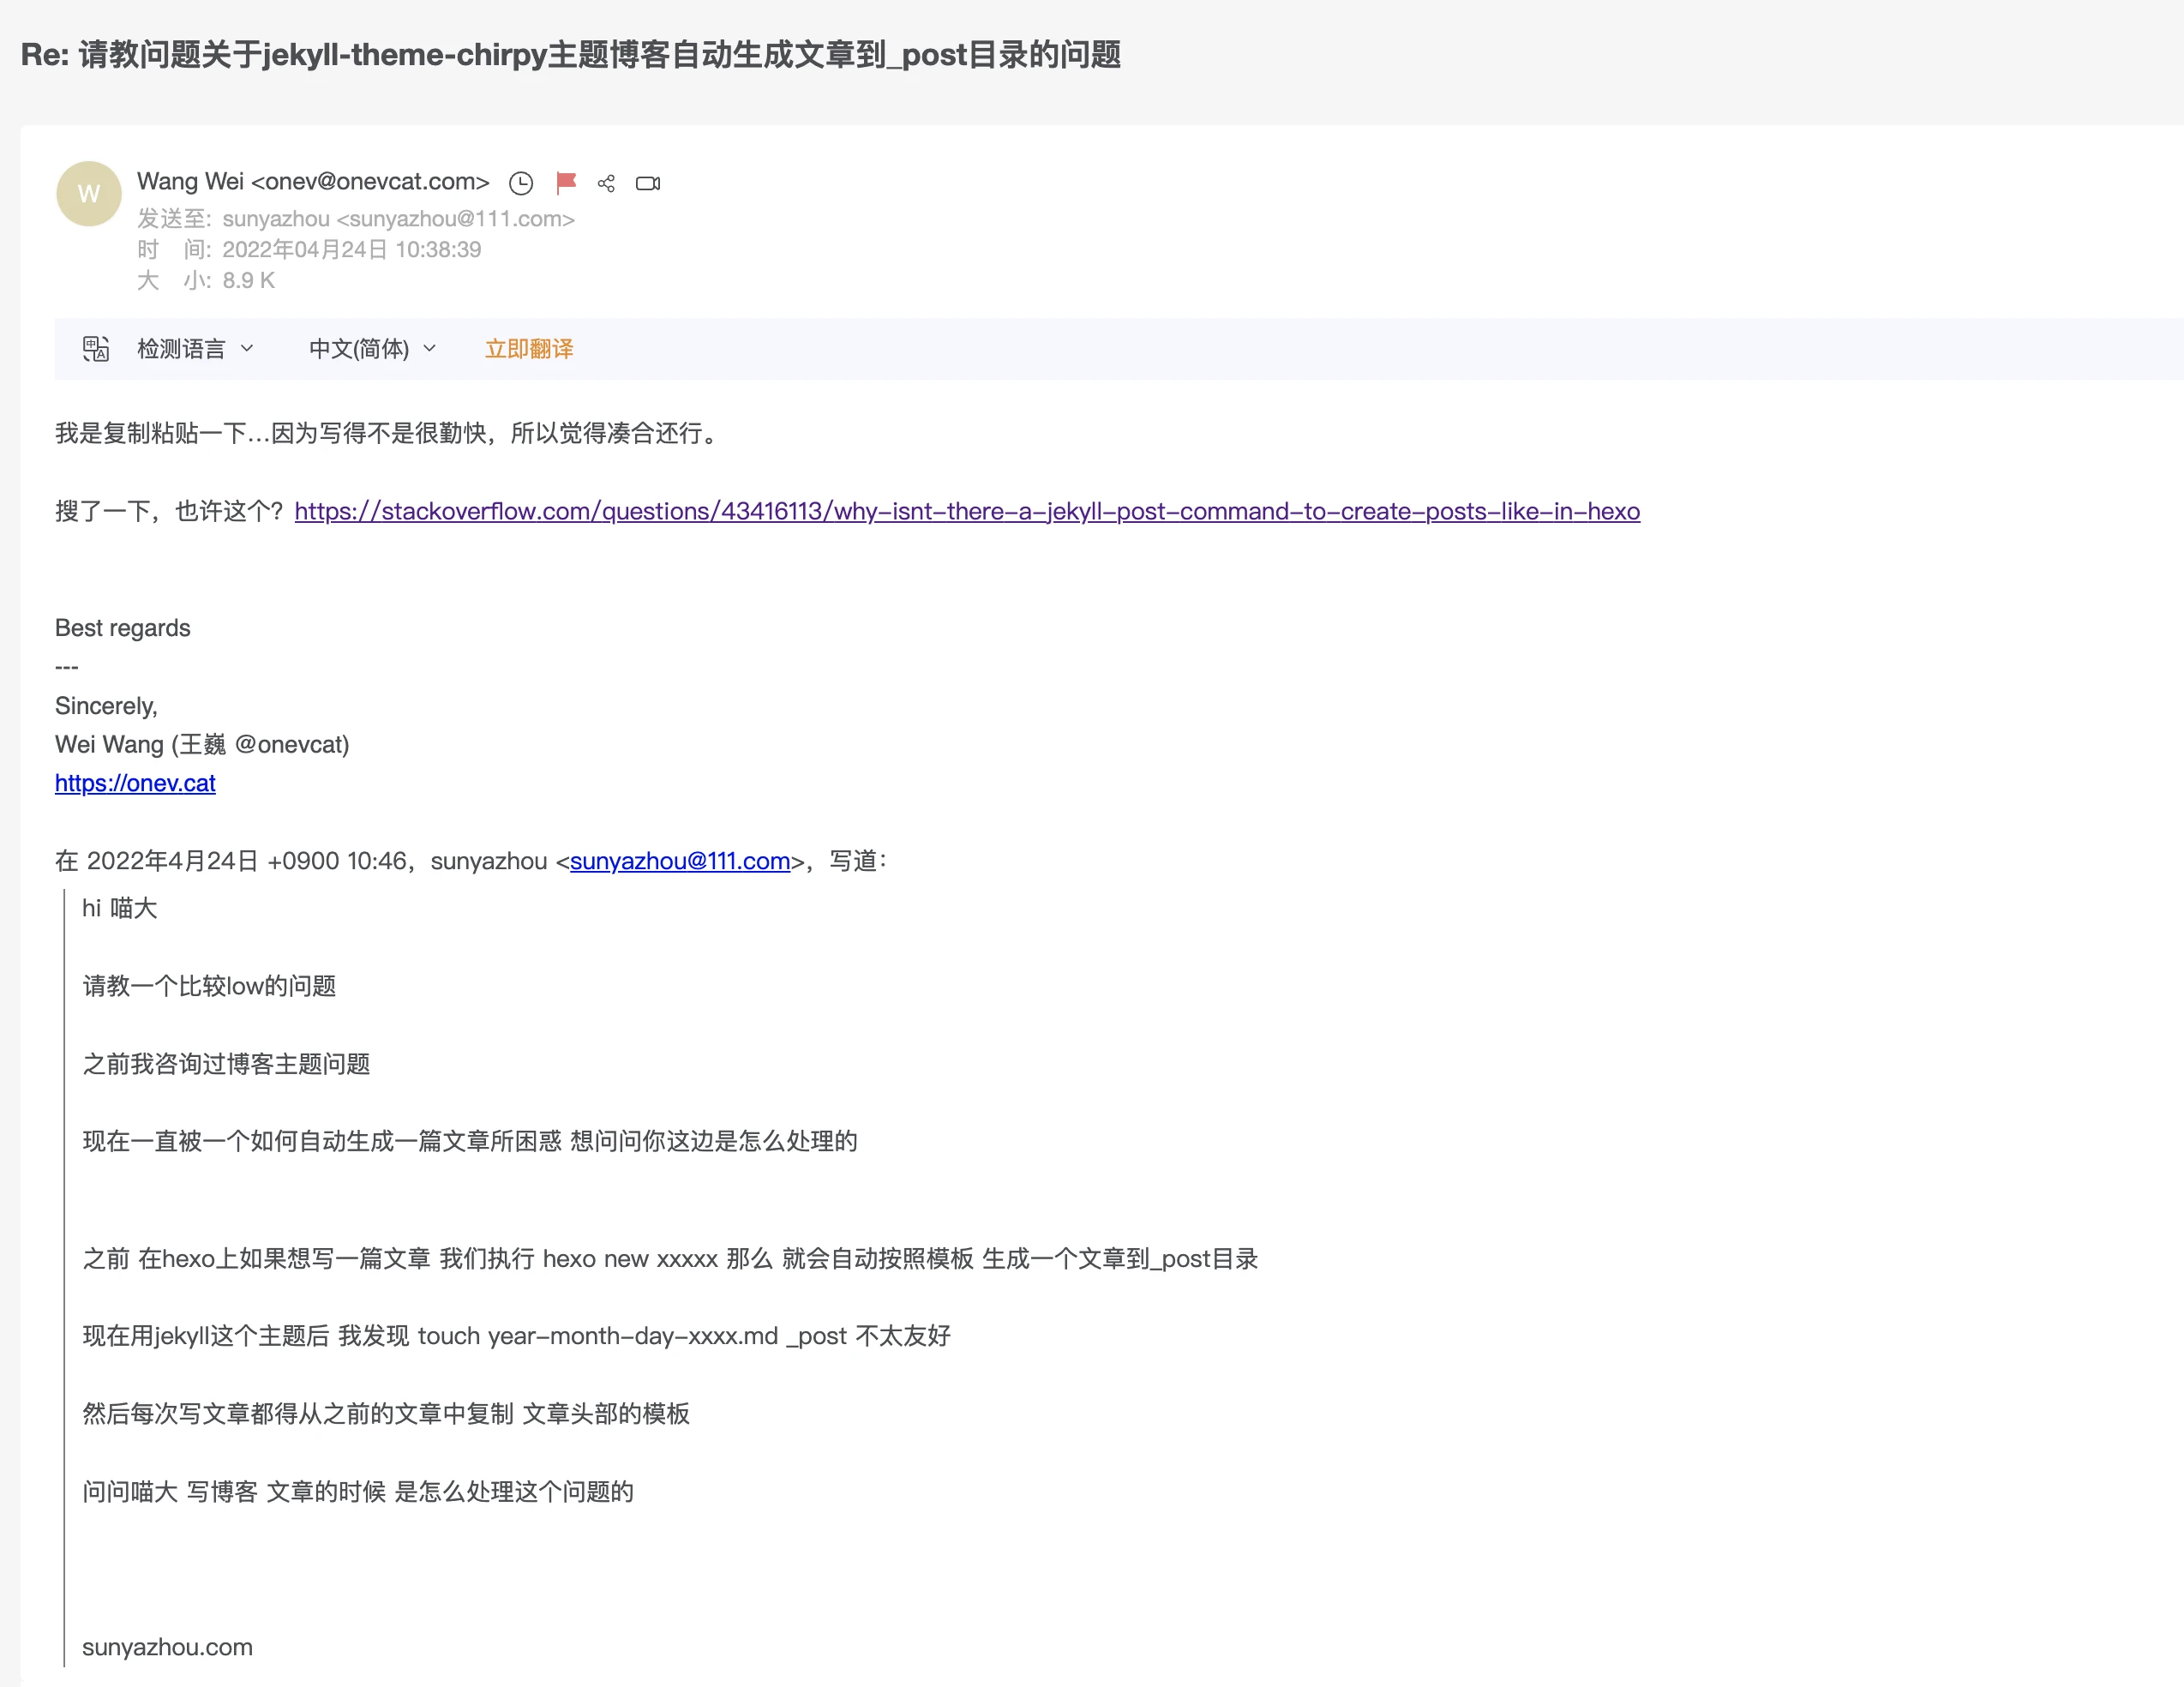Click the share icon next to flag
2184x1687 pixels.
coord(606,183)
